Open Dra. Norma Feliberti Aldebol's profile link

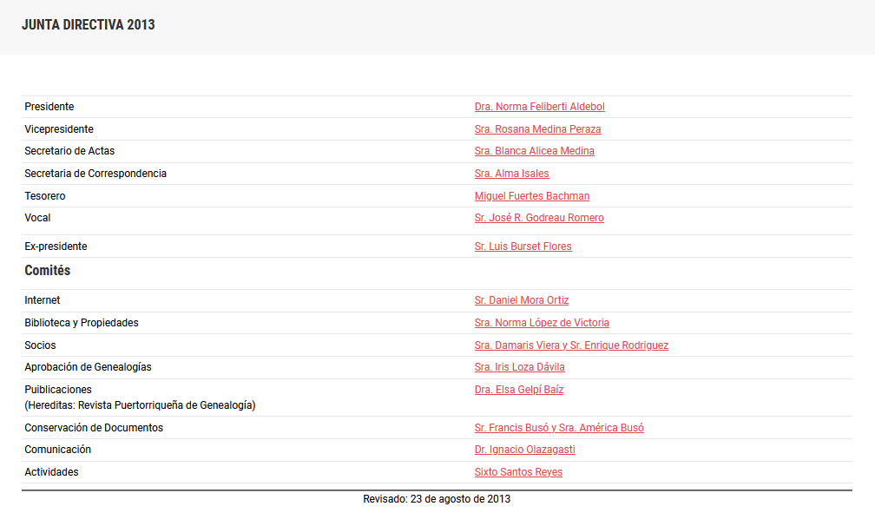click(539, 106)
